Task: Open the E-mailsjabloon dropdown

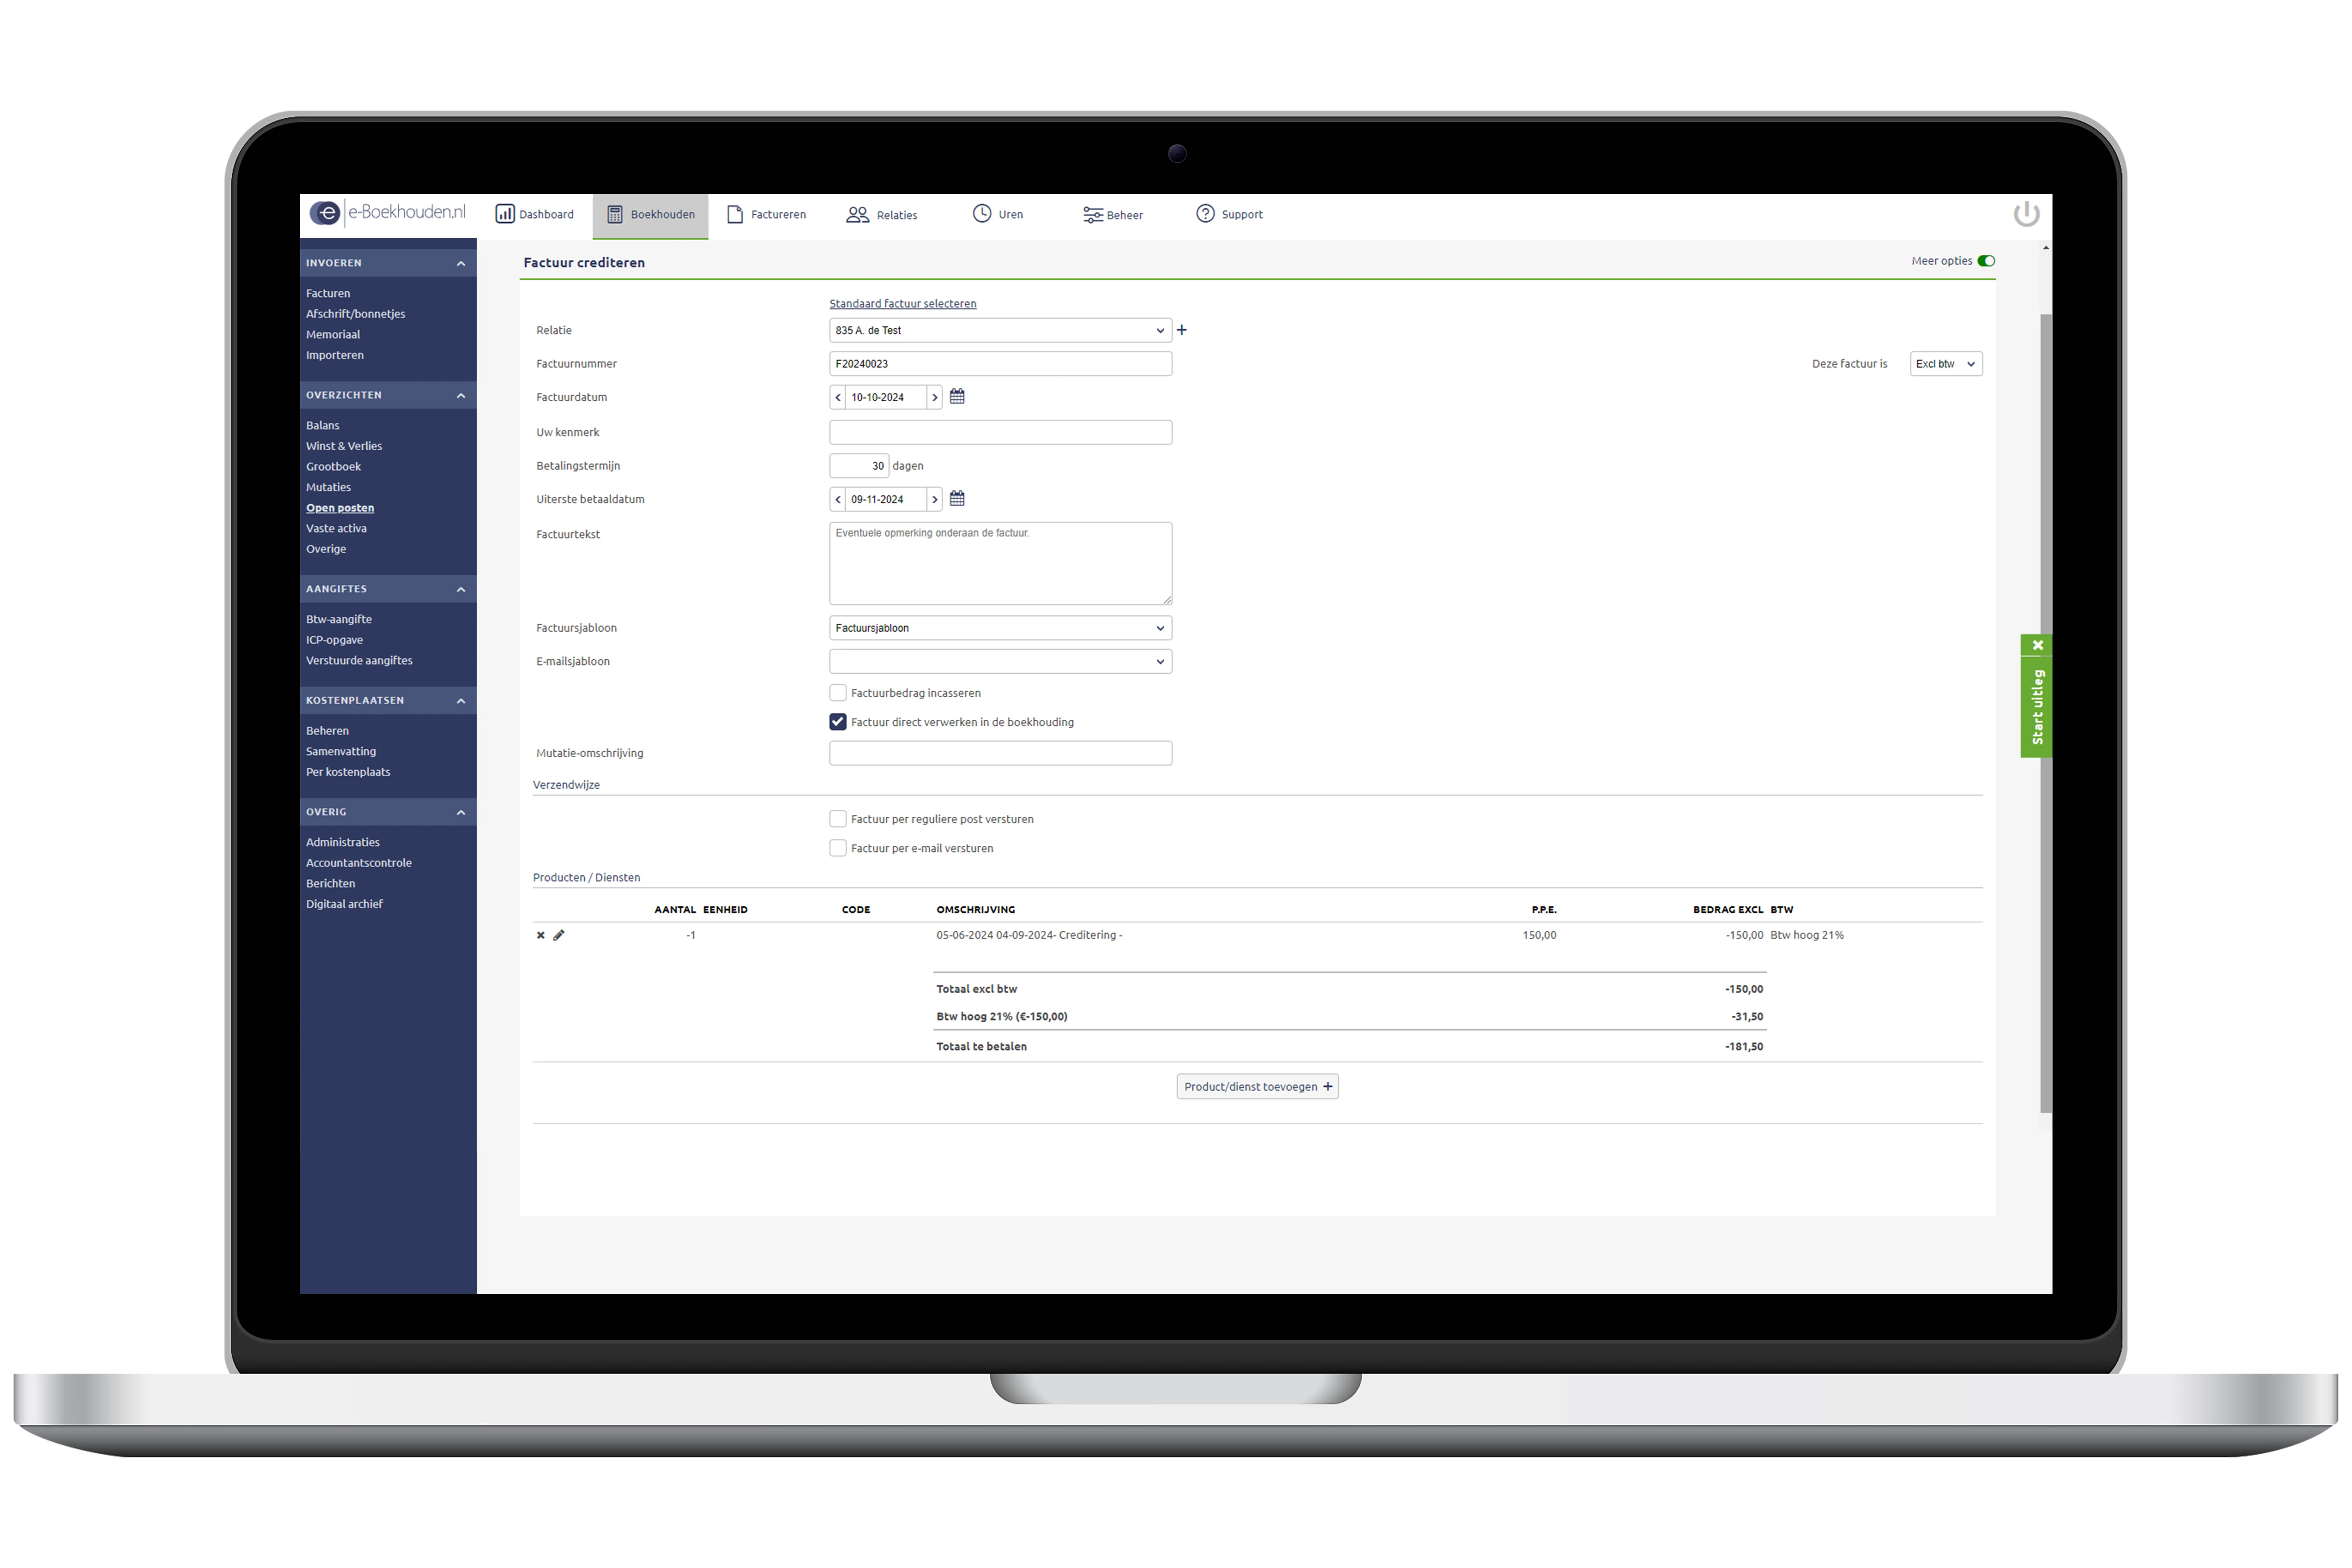Action: 1000,661
